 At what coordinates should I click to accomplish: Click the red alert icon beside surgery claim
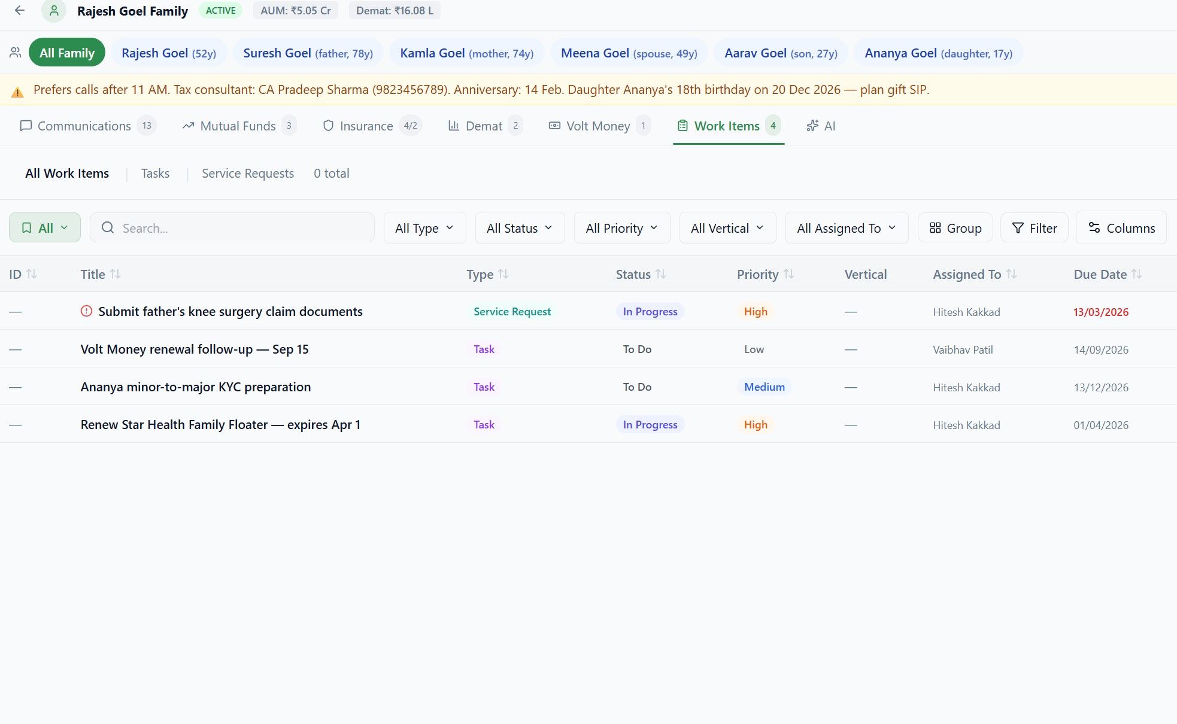(86, 311)
